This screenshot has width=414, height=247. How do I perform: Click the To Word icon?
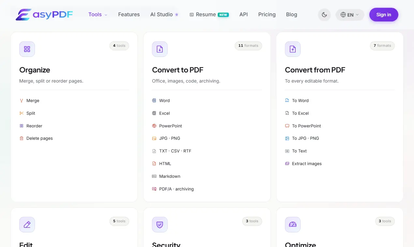point(287,101)
